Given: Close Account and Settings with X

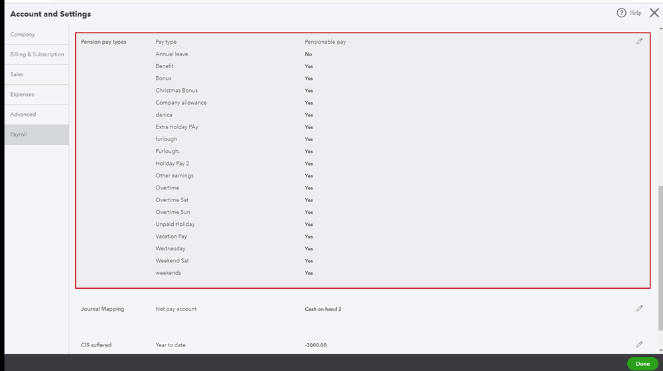Looking at the screenshot, I should [x=654, y=13].
